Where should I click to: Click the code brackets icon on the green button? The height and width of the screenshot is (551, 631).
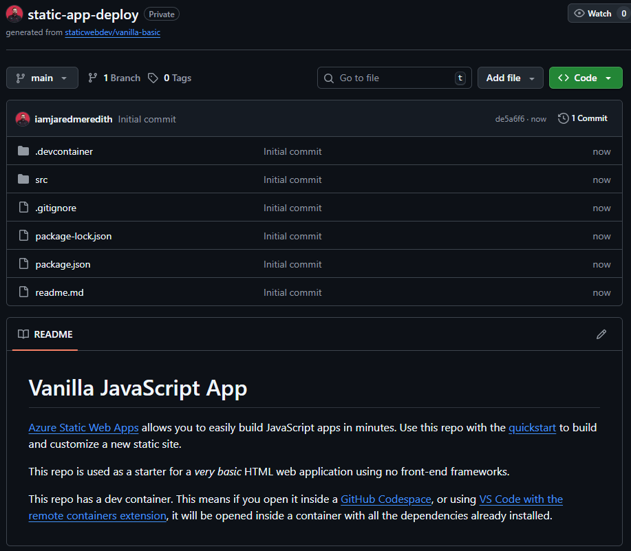(x=564, y=78)
